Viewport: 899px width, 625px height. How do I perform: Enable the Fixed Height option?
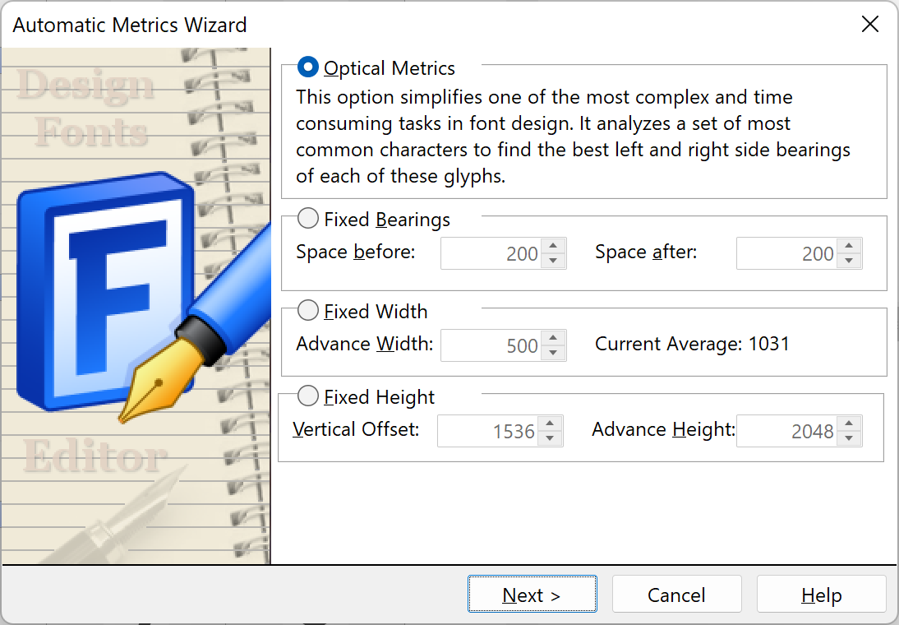[308, 396]
